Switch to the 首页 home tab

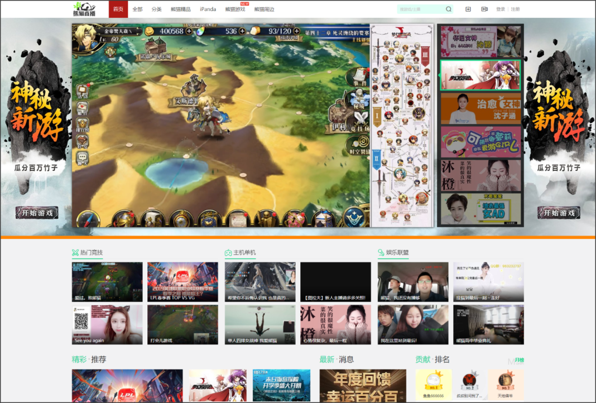(118, 9)
